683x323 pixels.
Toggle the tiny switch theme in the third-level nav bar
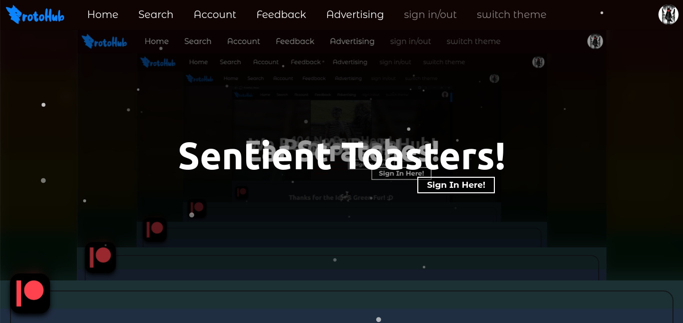(x=444, y=62)
